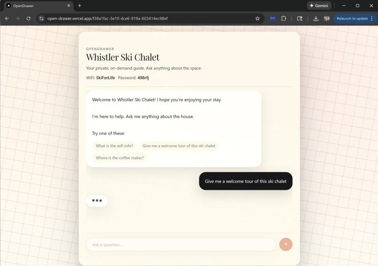Image resolution: width=378 pixels, height=266 pixels.
Task: Open Chrome three-dot menu
Action: tap(372, 19)
